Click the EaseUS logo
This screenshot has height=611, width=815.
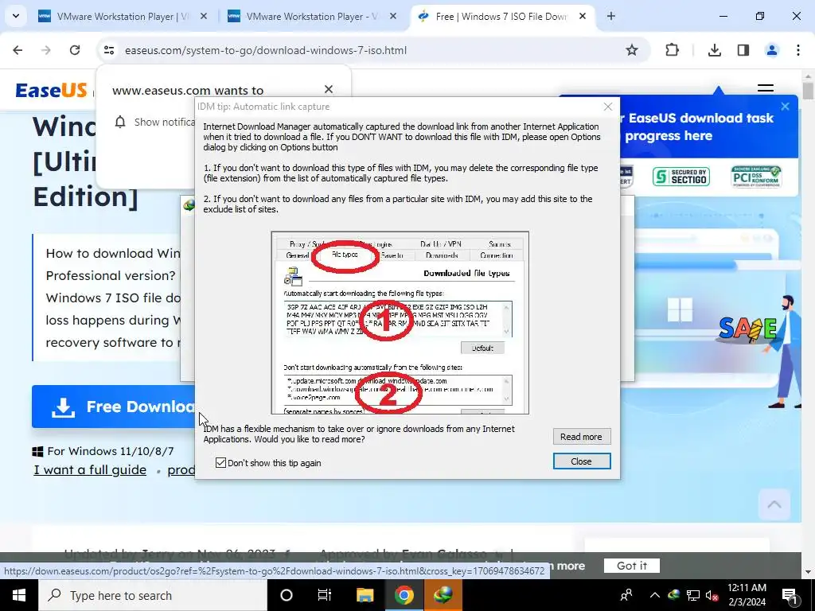click(x=51, y=90)
